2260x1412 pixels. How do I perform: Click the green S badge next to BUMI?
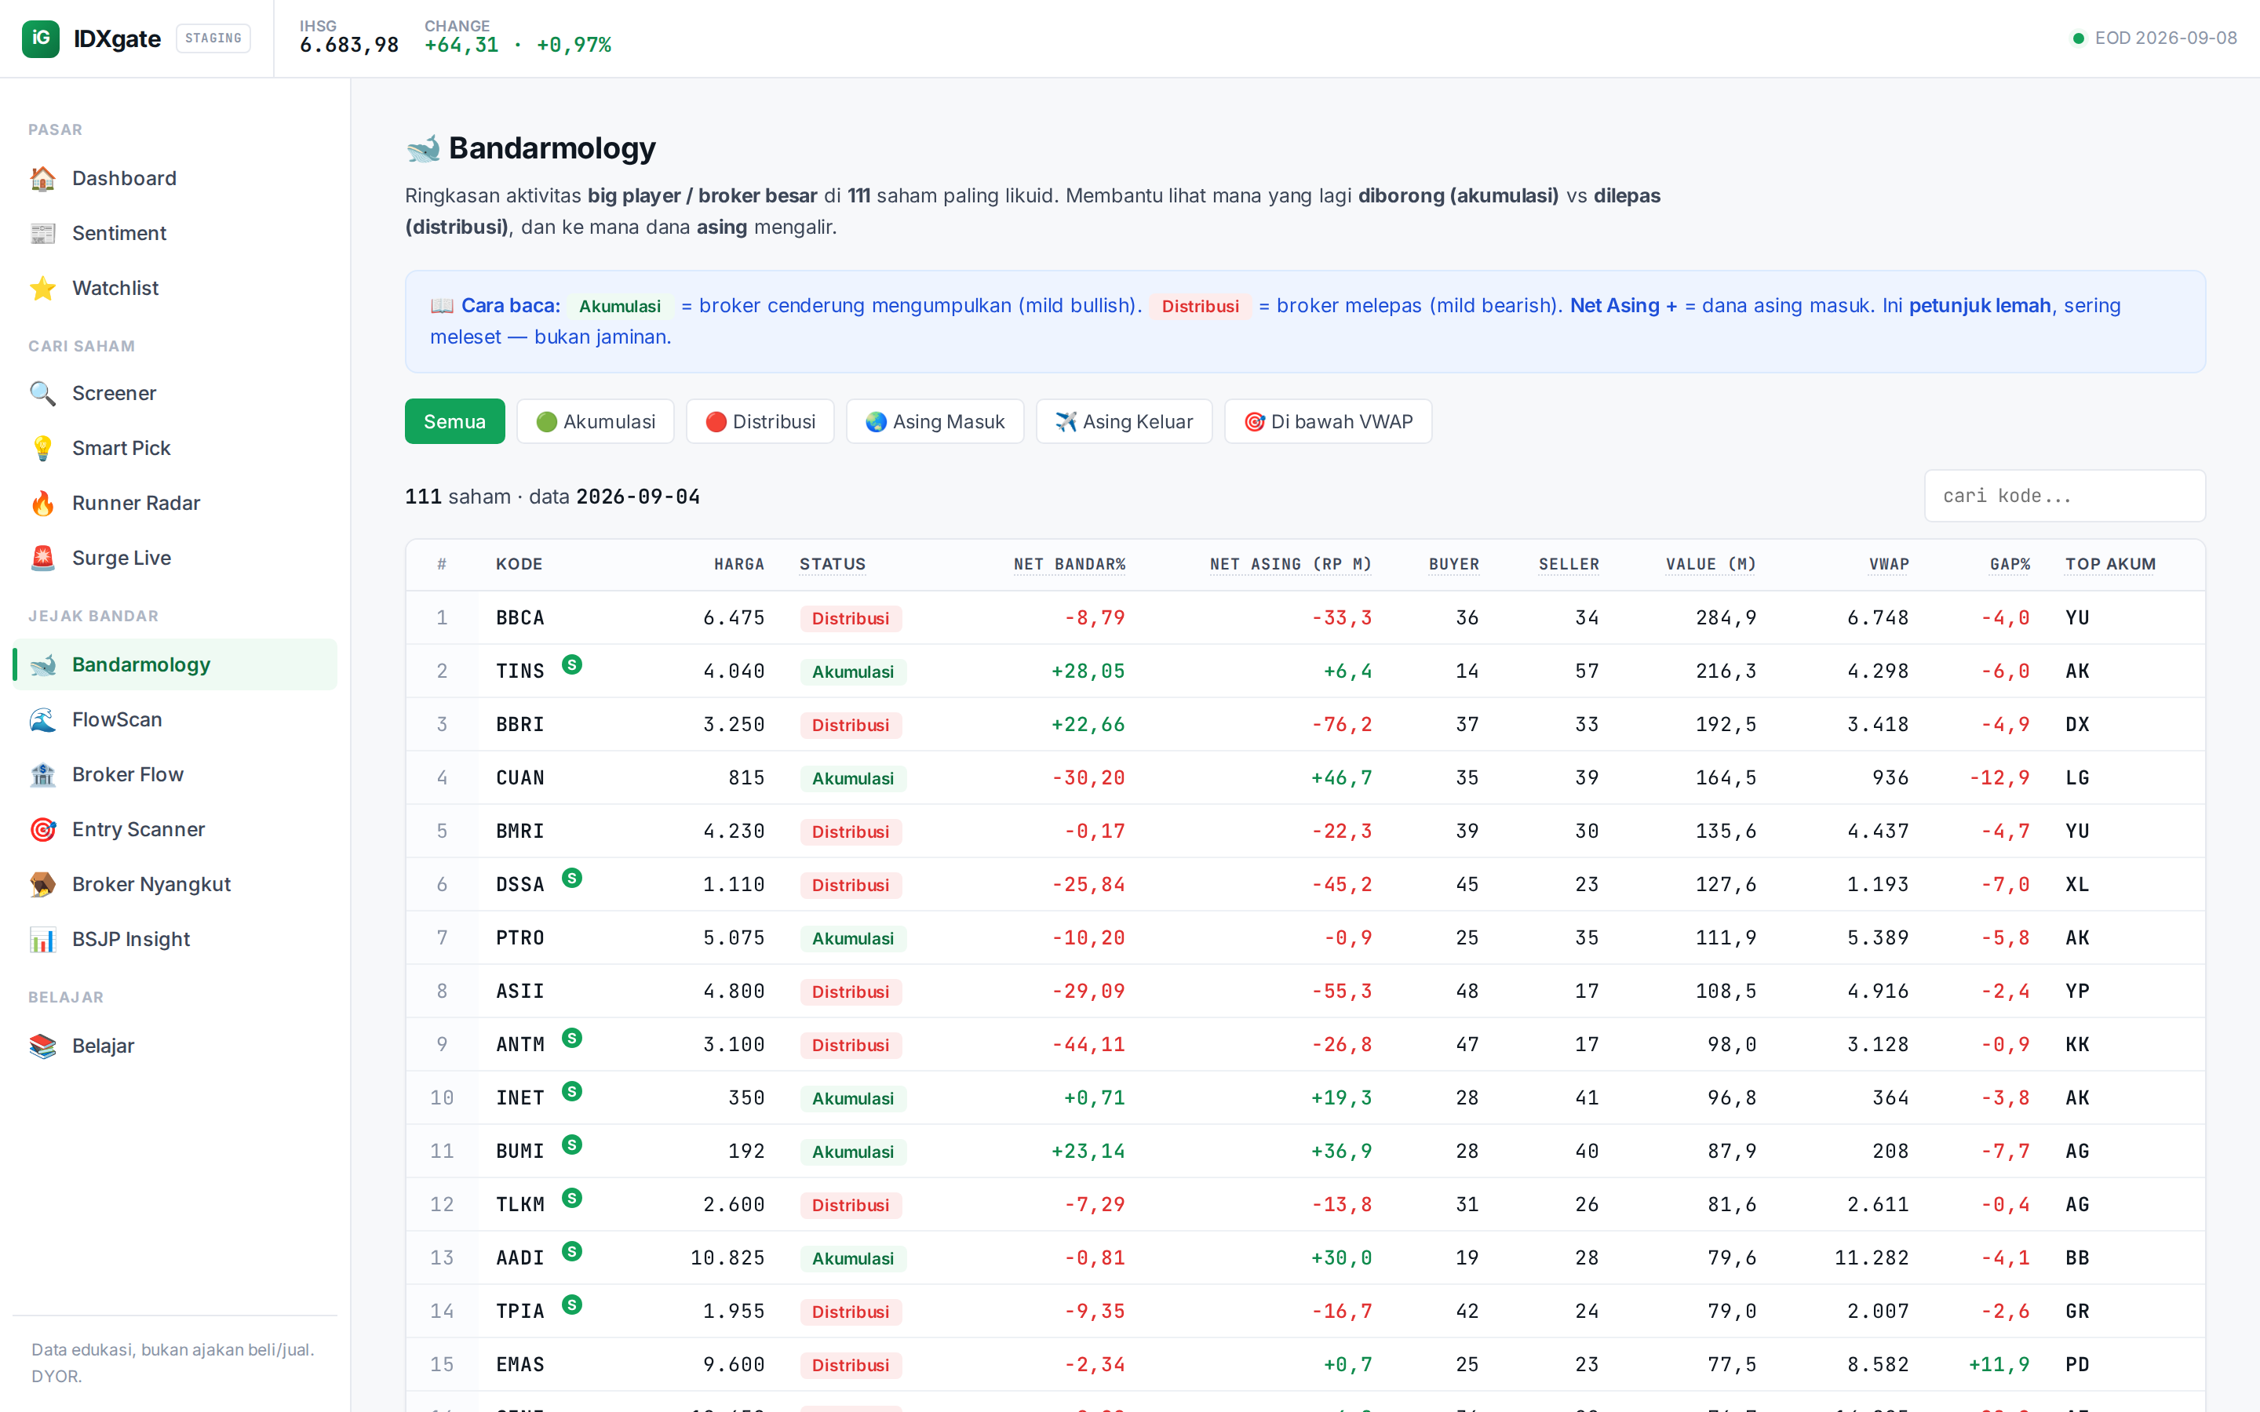tap(573, 1145)
